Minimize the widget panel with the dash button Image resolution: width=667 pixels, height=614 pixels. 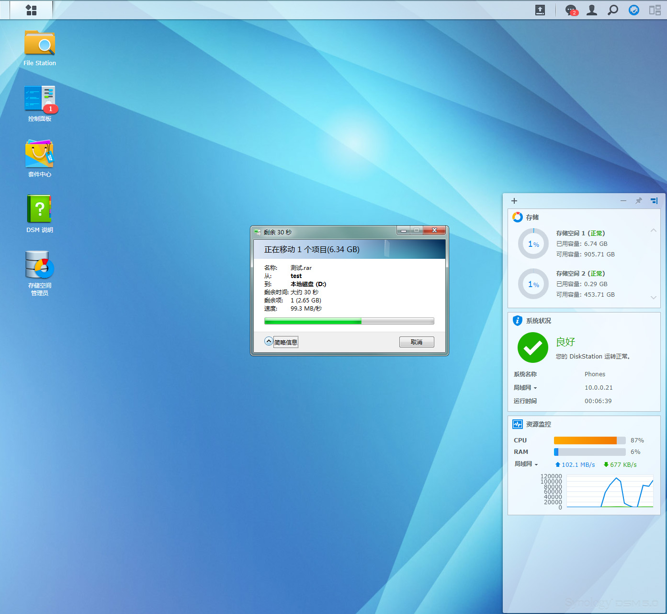pos(623,201)
